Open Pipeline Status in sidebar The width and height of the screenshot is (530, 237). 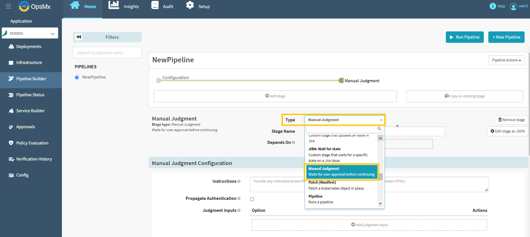[x=30, y=95]
